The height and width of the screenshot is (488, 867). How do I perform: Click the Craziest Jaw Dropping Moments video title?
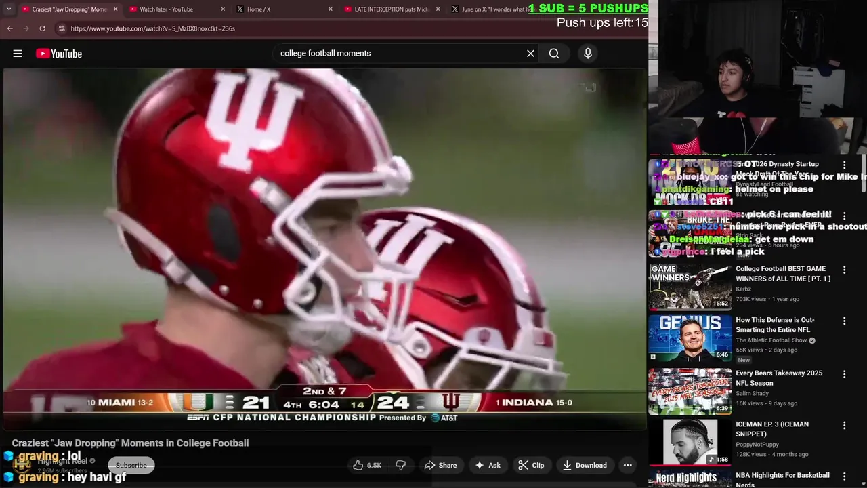[130, 443]
